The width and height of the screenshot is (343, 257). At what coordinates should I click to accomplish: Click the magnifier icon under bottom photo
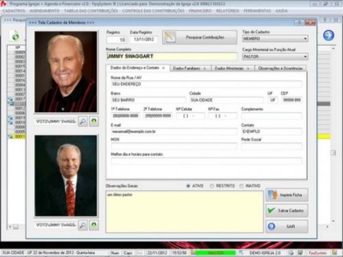coord(83,225)
